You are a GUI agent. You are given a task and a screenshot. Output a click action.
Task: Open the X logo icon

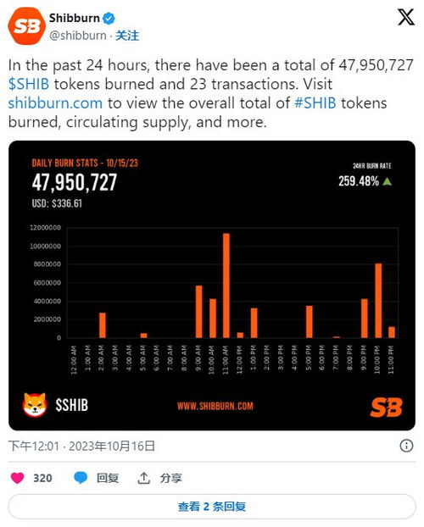pos(406,17)
